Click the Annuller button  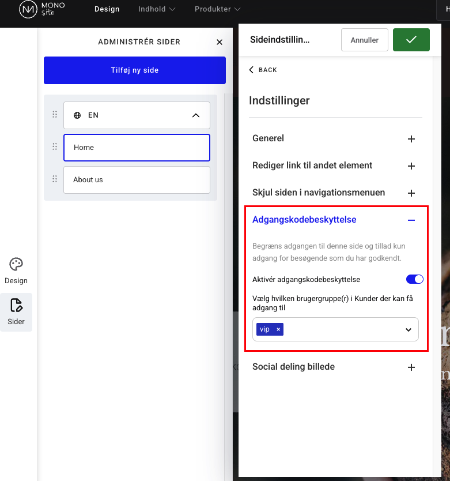pyautogui.click(x=364, y=40)
